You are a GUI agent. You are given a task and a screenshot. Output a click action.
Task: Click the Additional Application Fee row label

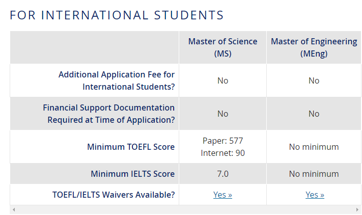tap(116, 80)
